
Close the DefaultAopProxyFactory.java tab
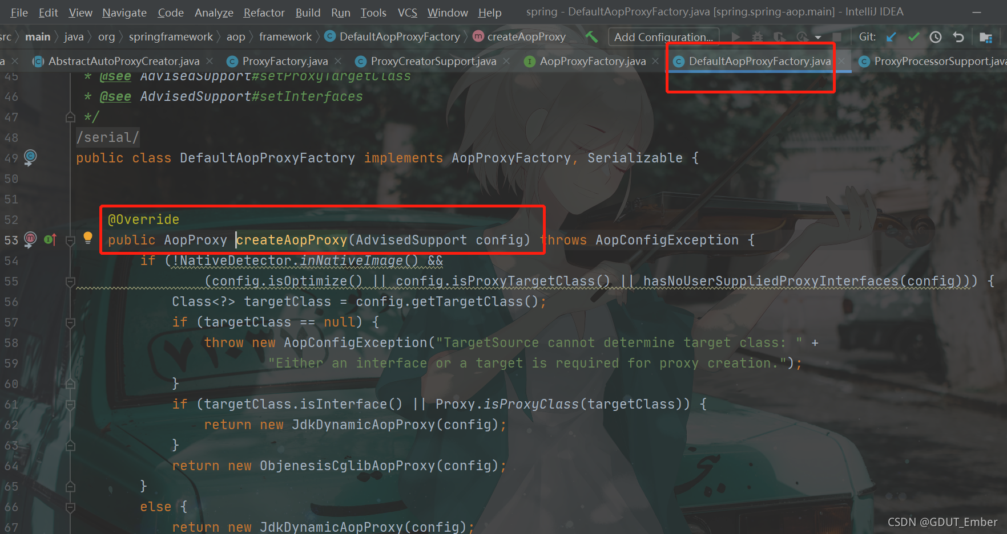[841, 61]
